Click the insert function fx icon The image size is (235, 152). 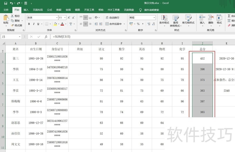(46, 37)
